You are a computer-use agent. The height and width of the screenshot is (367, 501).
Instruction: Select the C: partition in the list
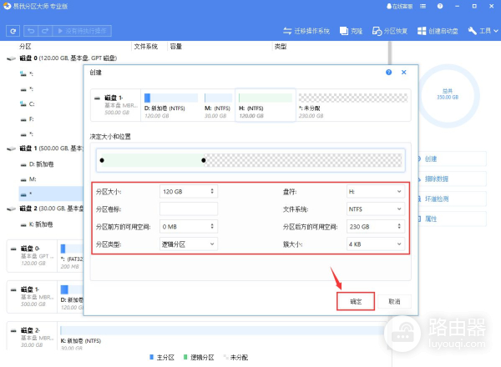click(32, 104)
